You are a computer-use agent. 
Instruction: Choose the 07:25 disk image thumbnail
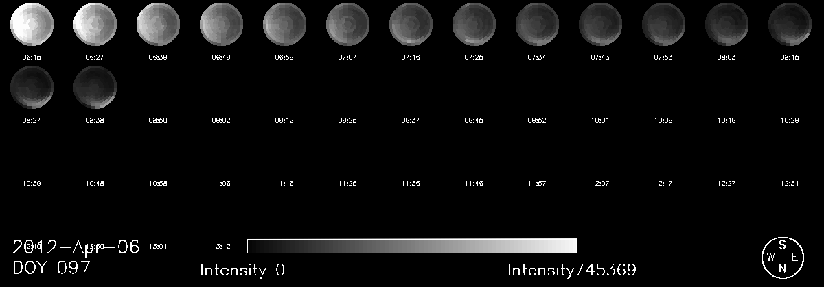click(474, 23)
